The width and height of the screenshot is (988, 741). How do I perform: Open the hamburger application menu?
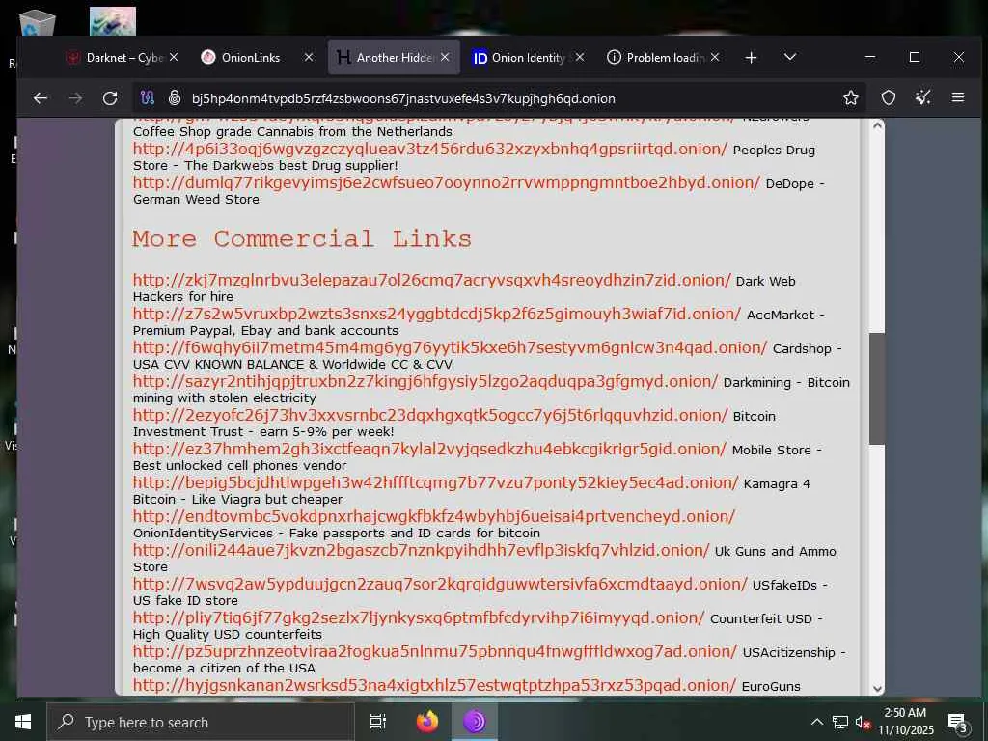coord(958,97)
